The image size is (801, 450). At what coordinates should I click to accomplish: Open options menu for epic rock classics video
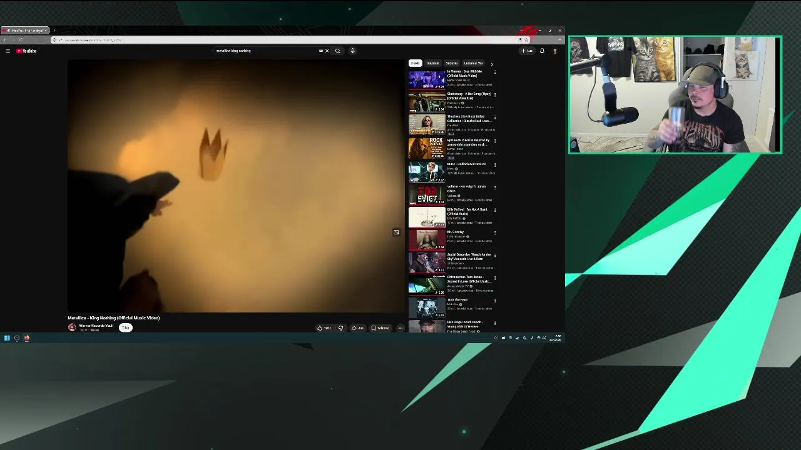pyautogui.click(x=495, y=141)
